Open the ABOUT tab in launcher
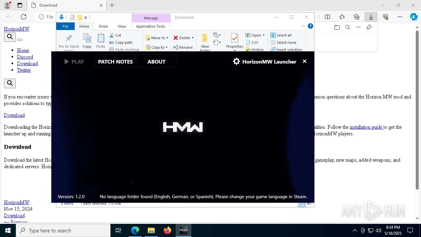Image resolution: width=421 pixels, height=237 pixels. pos(156,62)
